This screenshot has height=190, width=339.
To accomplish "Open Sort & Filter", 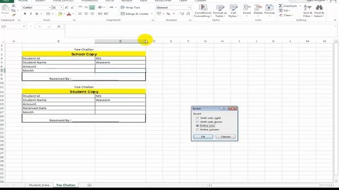I will pyautogui.click(x=307, y=11).
